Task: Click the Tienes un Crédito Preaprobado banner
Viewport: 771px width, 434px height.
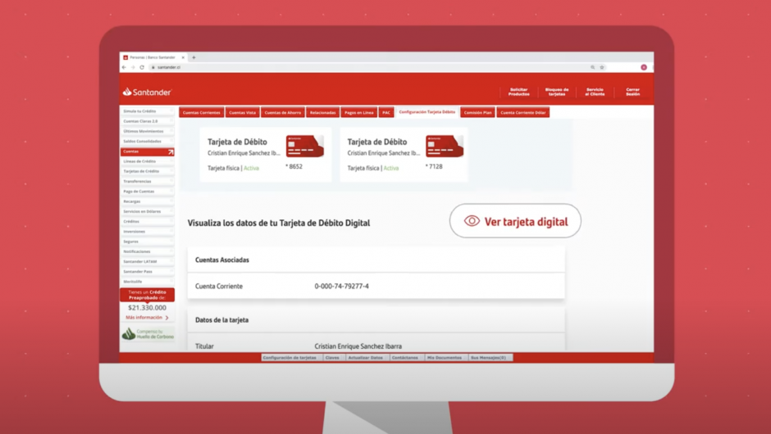Action: click(x=147, y=295)
